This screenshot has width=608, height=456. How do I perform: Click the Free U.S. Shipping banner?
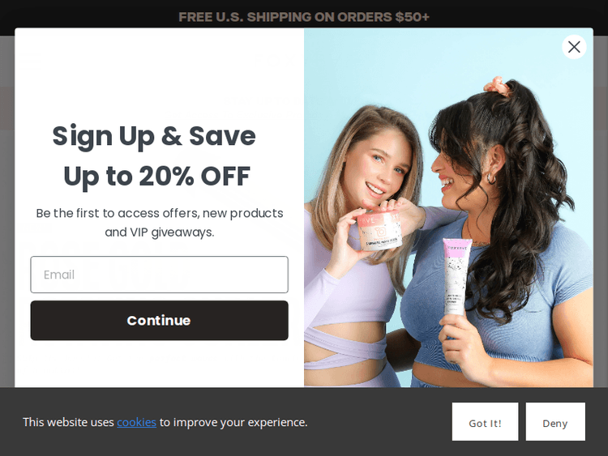[304, 17]
